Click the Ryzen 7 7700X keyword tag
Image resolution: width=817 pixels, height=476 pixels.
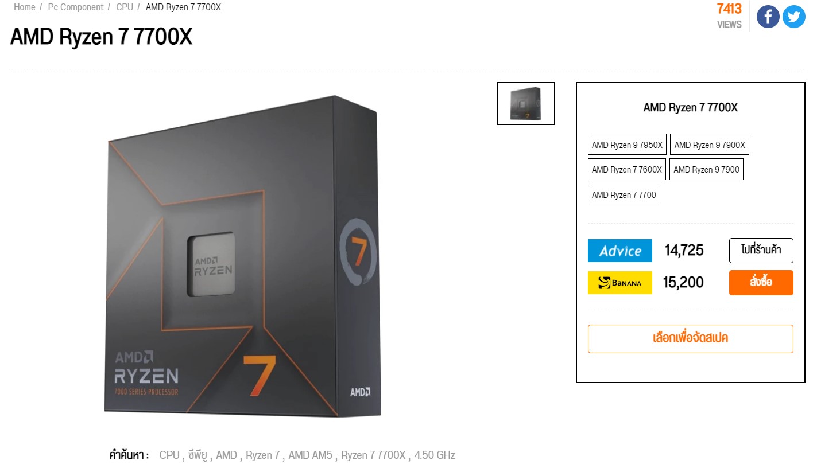tap(373, 455)
